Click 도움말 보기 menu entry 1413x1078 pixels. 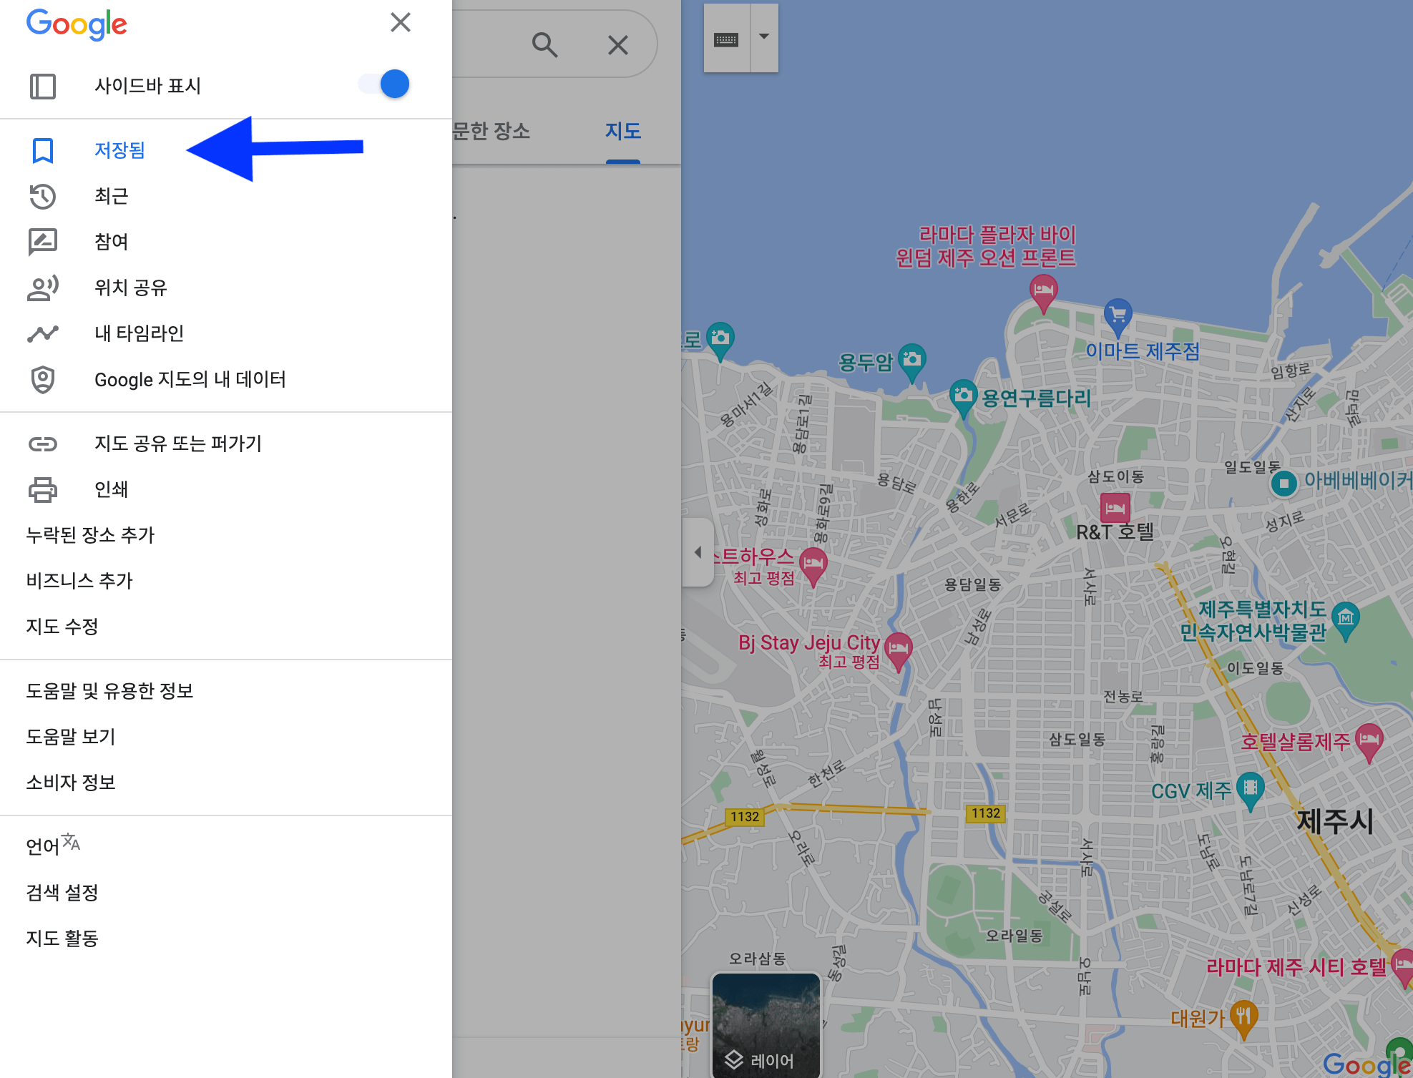point(71,737)
